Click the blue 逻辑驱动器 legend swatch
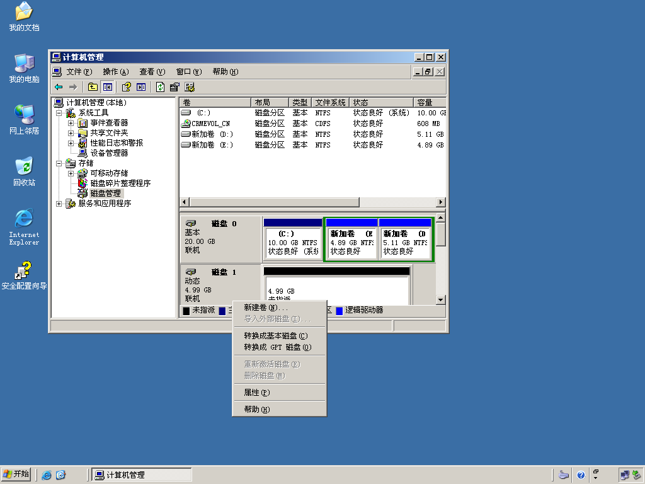Screen dimensions: 645x484 pos(340,311)
